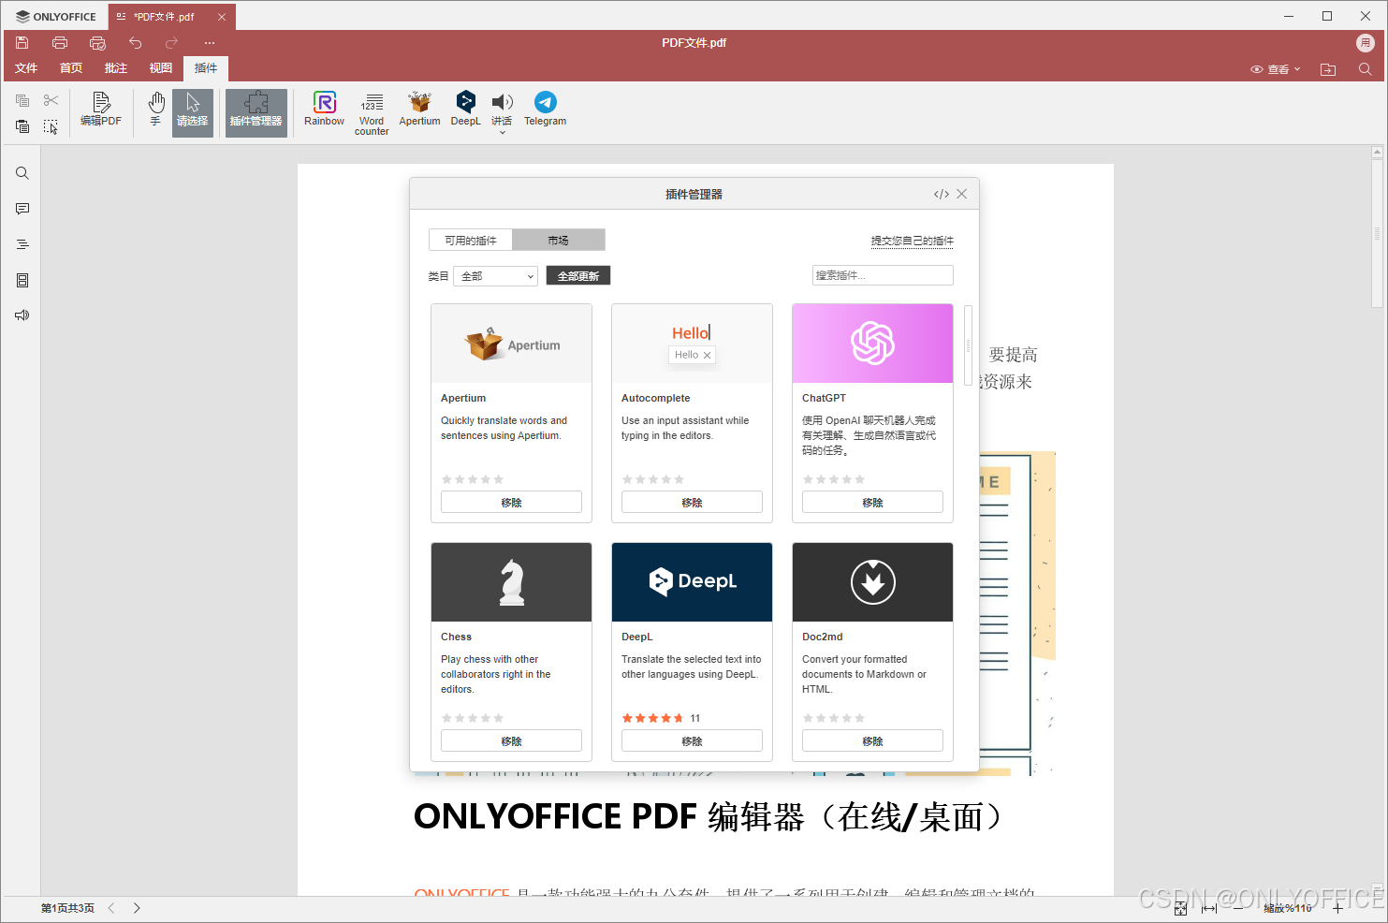Switch to the View tab
The image size is (1388, 923).
[x=161, y=68]
